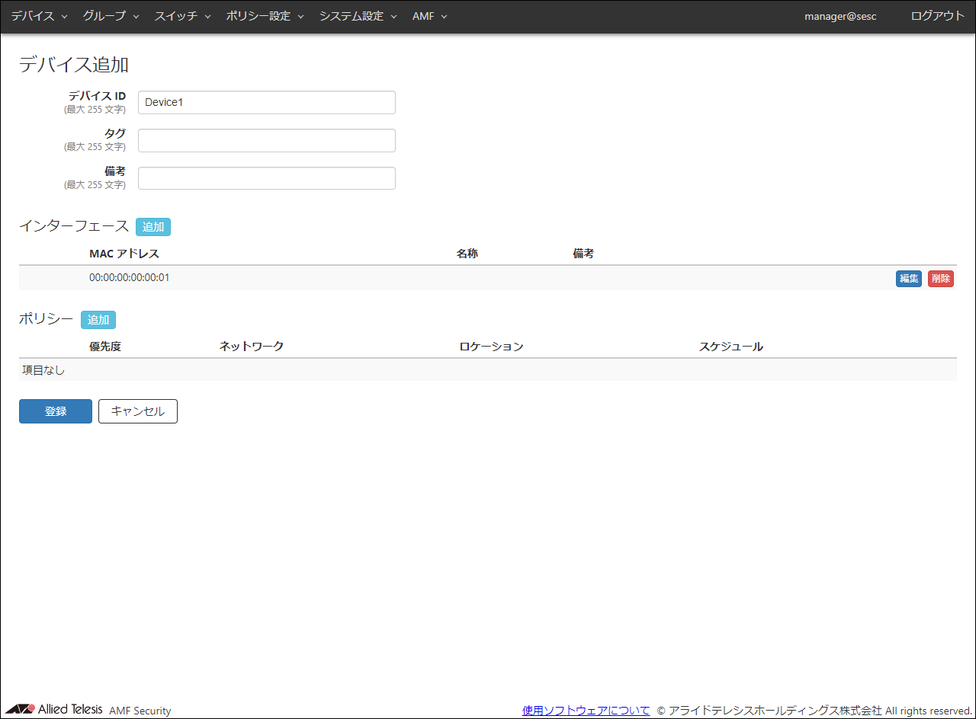
Task: Click the 備考 text input
Action: pyautogui.click(x=266, y=178)
